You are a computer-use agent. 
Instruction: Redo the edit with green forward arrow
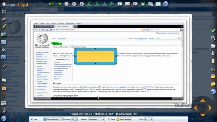[x=59, y=4]
